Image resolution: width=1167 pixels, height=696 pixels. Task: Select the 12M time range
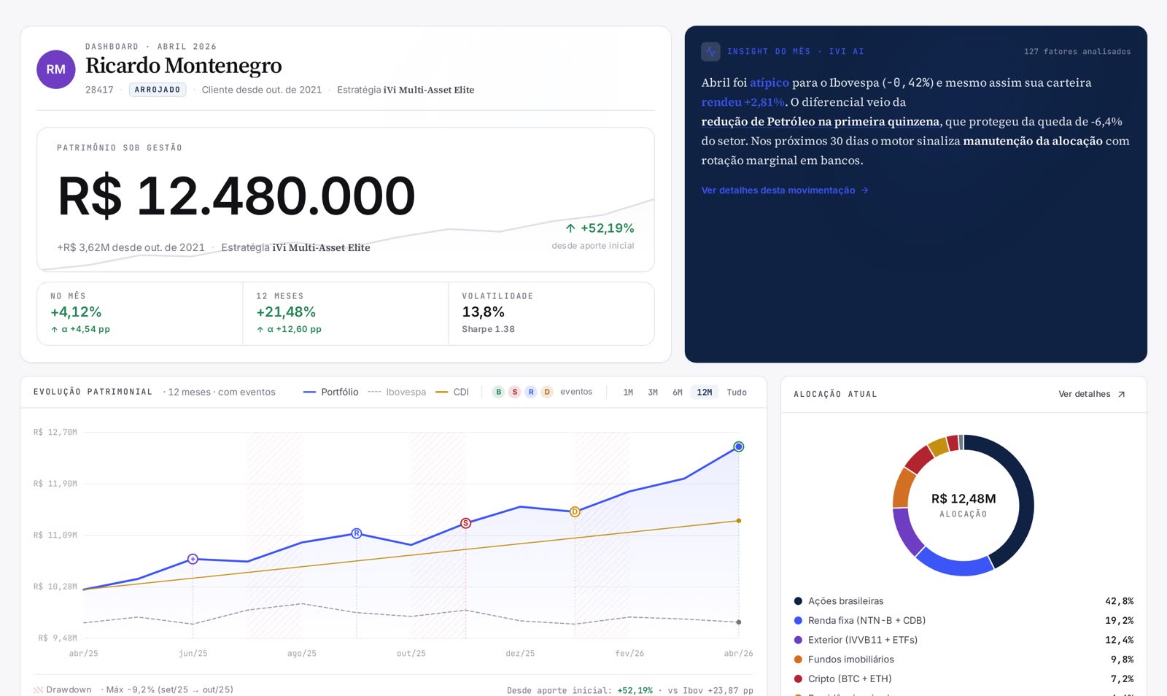pyautogui.click(x=705, y=393)
